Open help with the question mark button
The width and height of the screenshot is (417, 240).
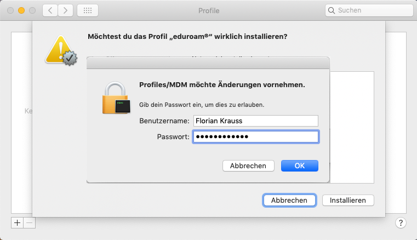401,222
